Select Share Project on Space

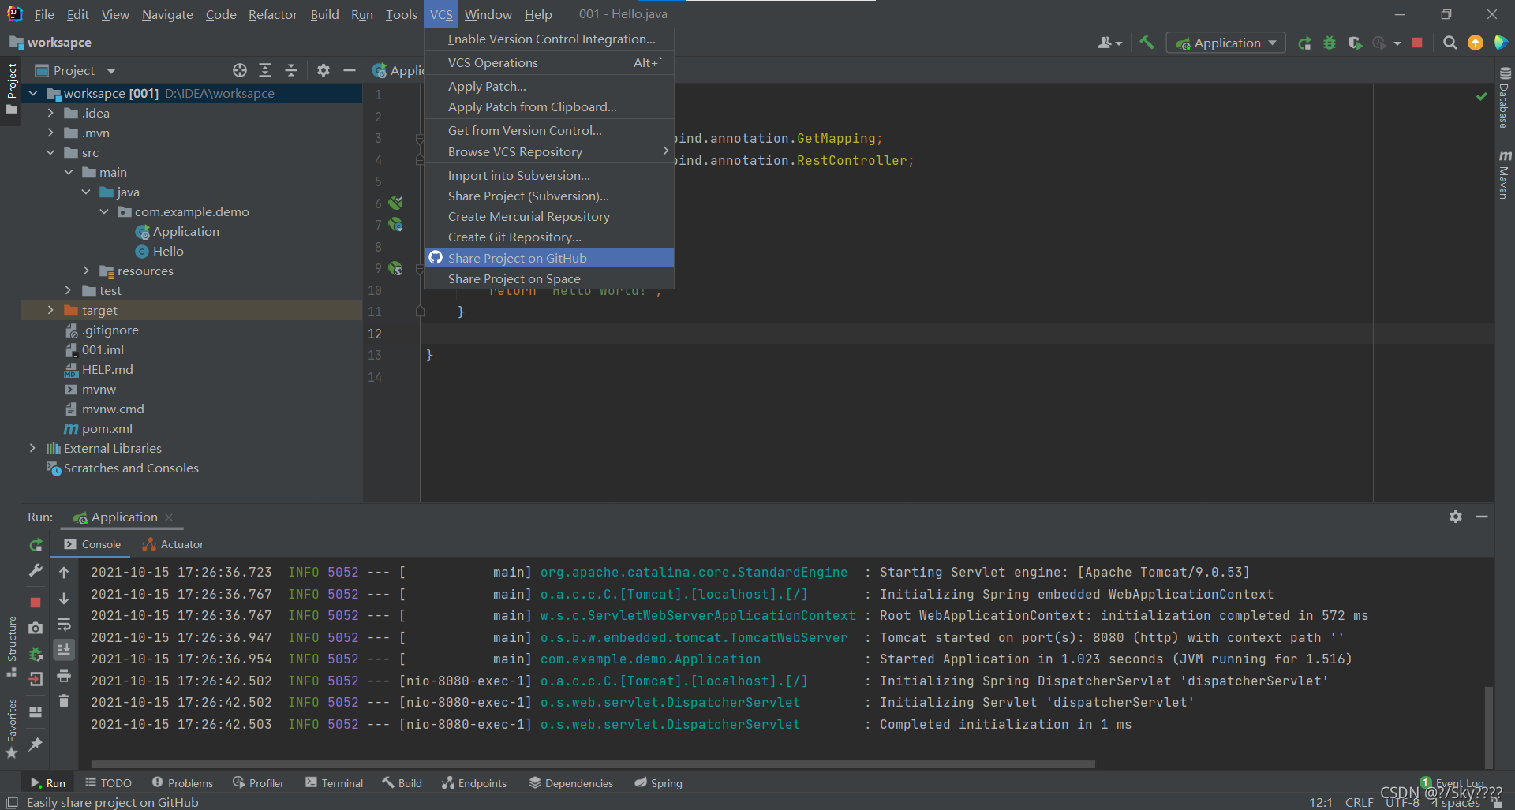[x=549, y=278]
